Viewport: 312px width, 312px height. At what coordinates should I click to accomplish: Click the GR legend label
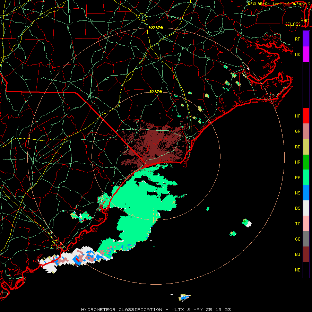point(297,131)
